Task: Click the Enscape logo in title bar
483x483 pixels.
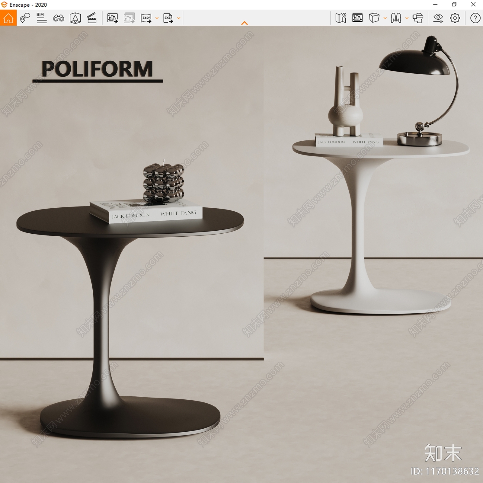Action: tap(4, 5)
